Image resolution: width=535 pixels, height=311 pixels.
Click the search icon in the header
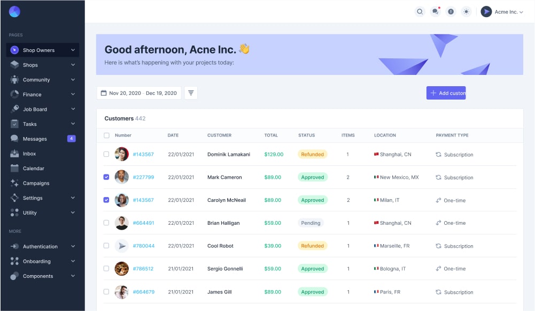click(x=420, y=12)
